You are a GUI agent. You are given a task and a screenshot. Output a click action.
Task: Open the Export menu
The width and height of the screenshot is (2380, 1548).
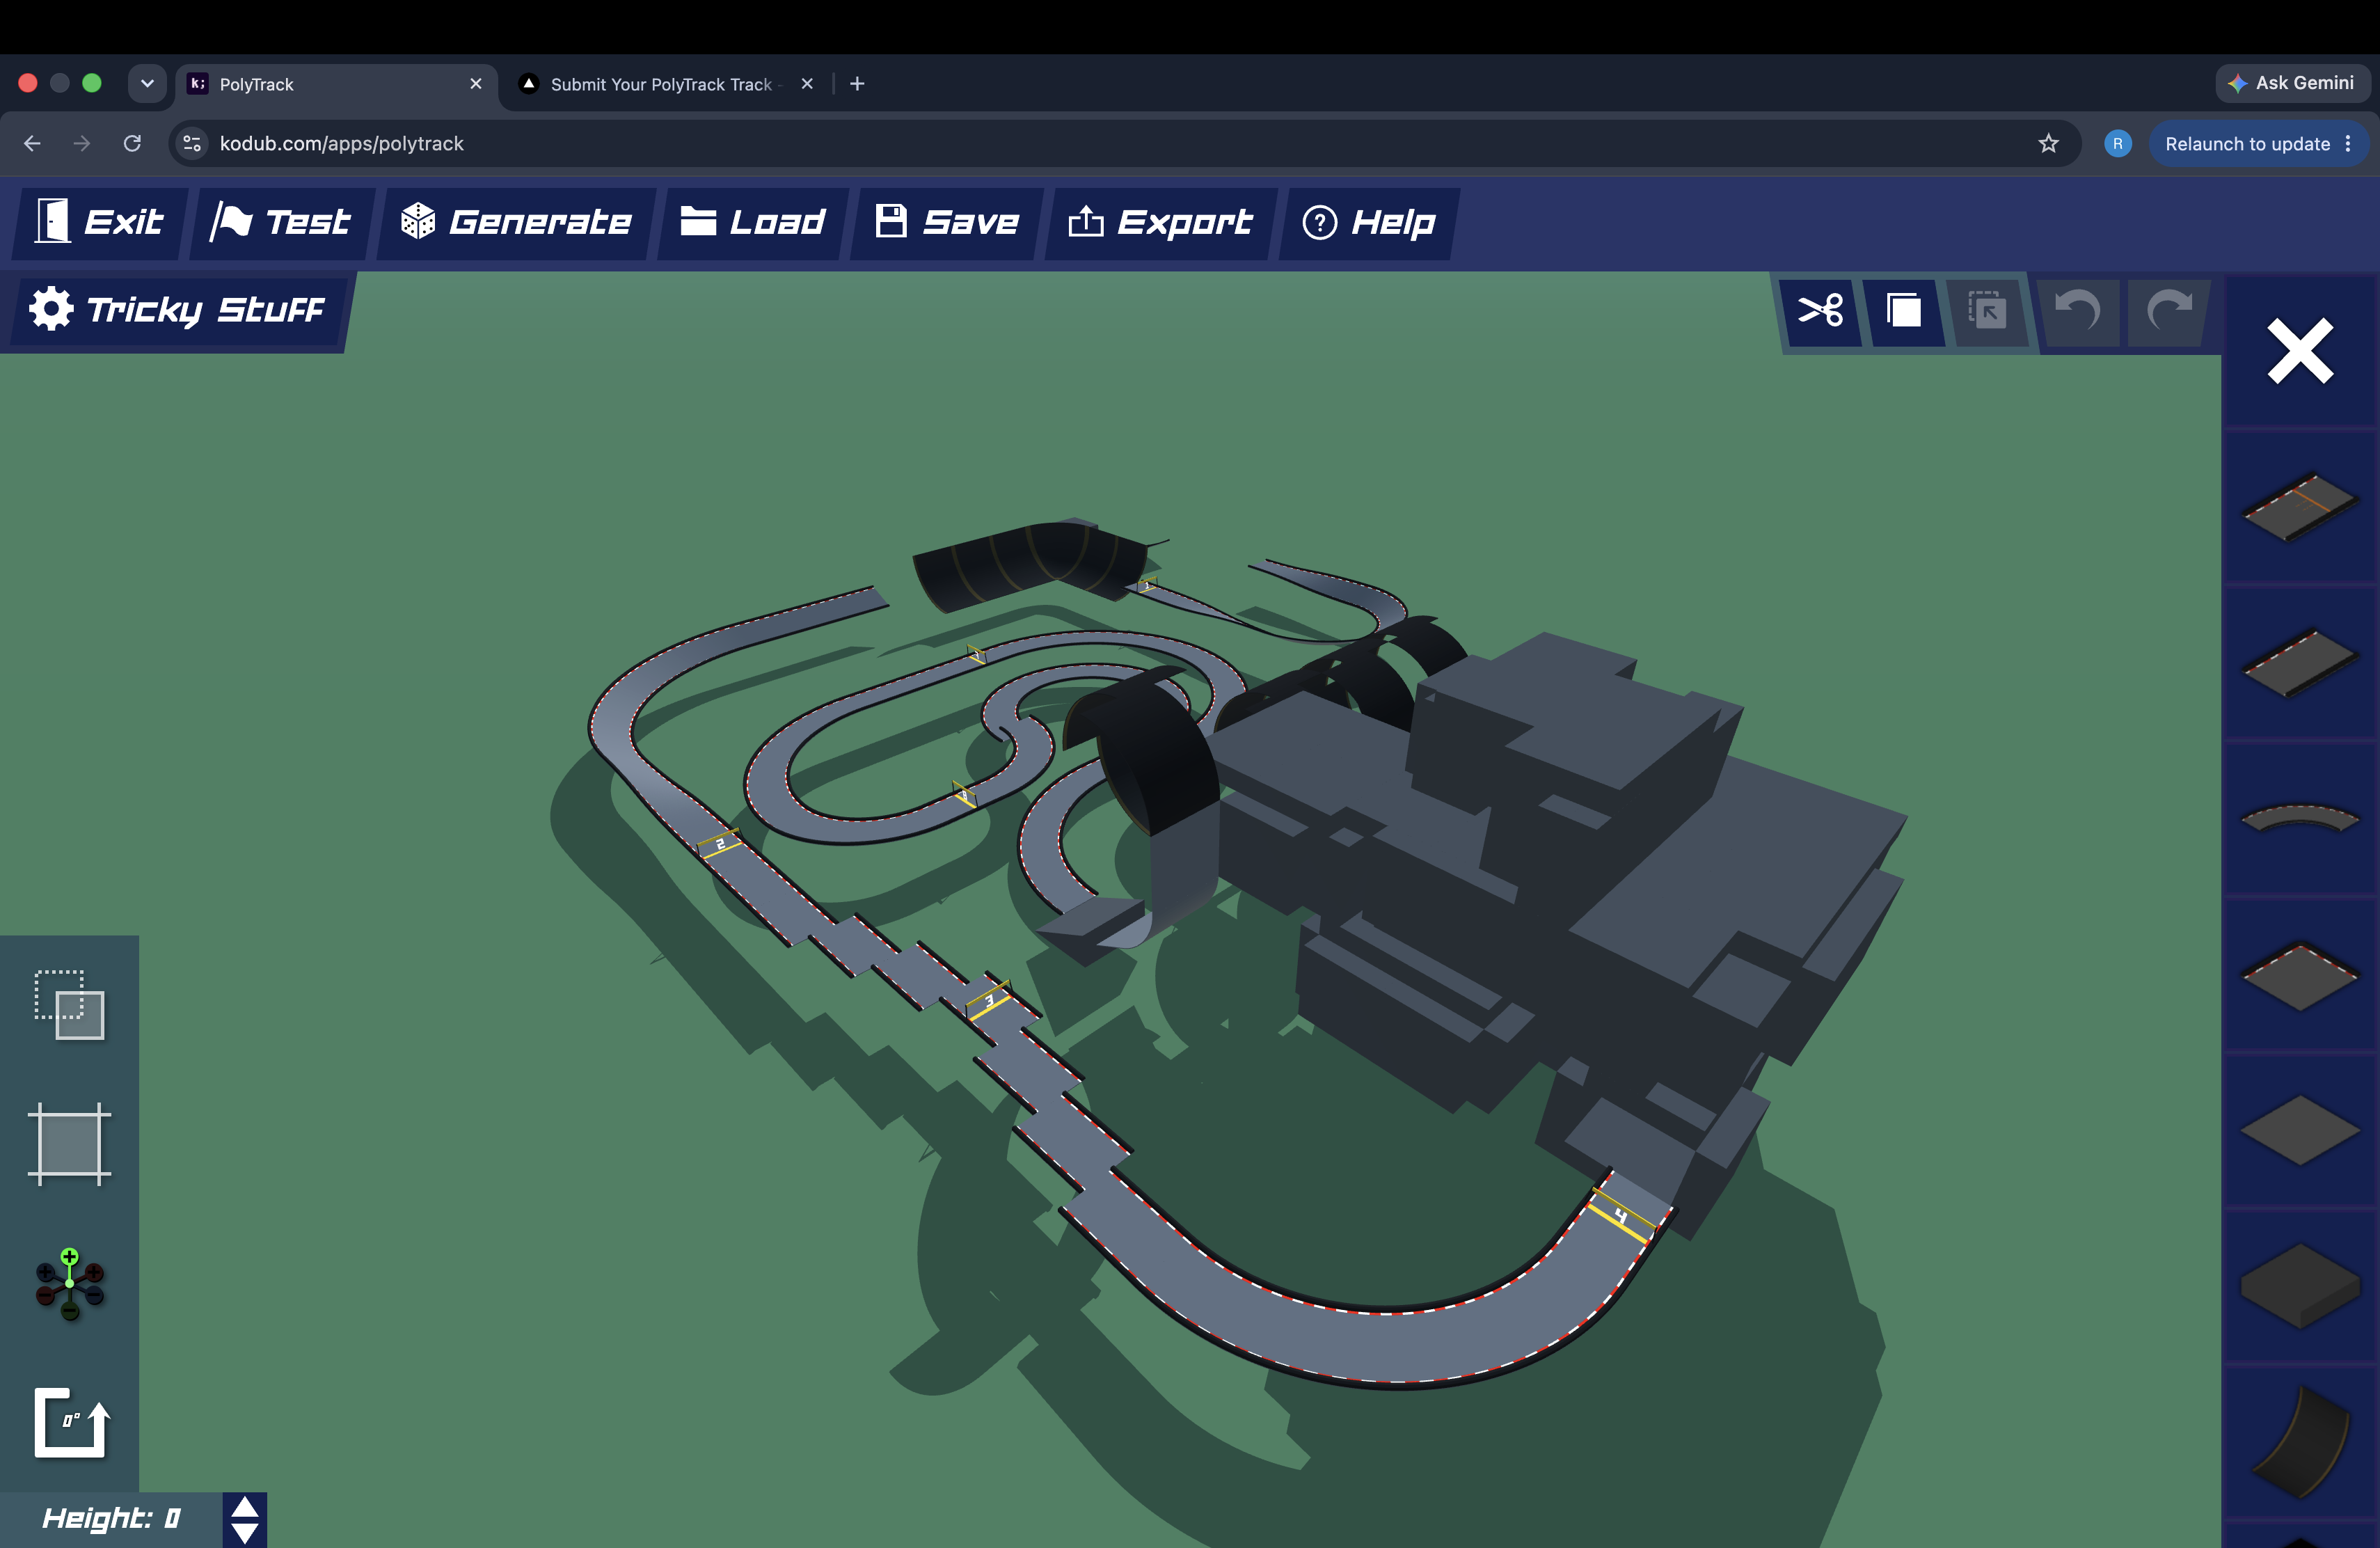1160,222
